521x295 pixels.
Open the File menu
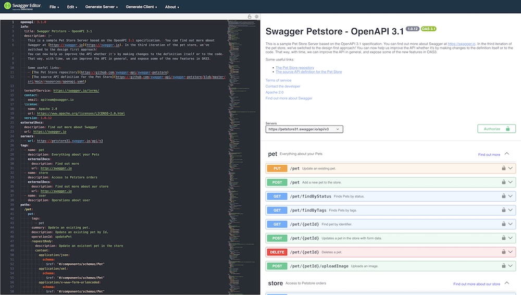point(54,7)
